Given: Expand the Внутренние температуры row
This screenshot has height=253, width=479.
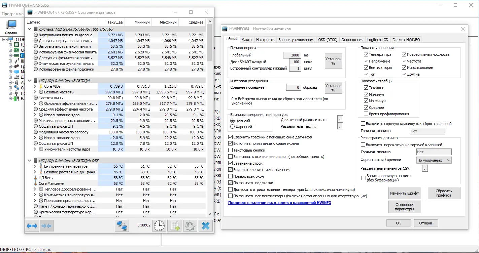Looking at the screenshot, I should [35, 166].
